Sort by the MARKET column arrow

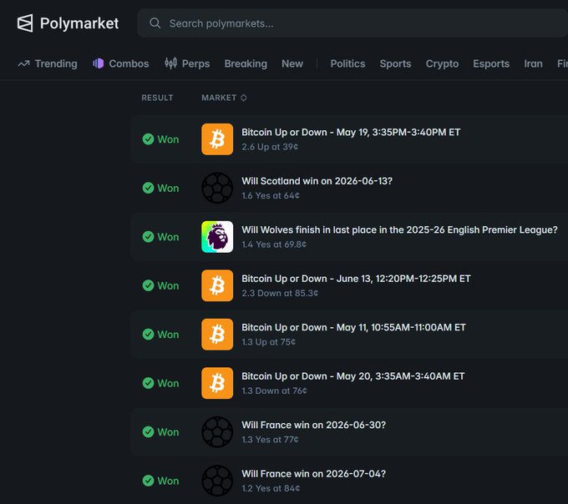[x=244, y=98]
